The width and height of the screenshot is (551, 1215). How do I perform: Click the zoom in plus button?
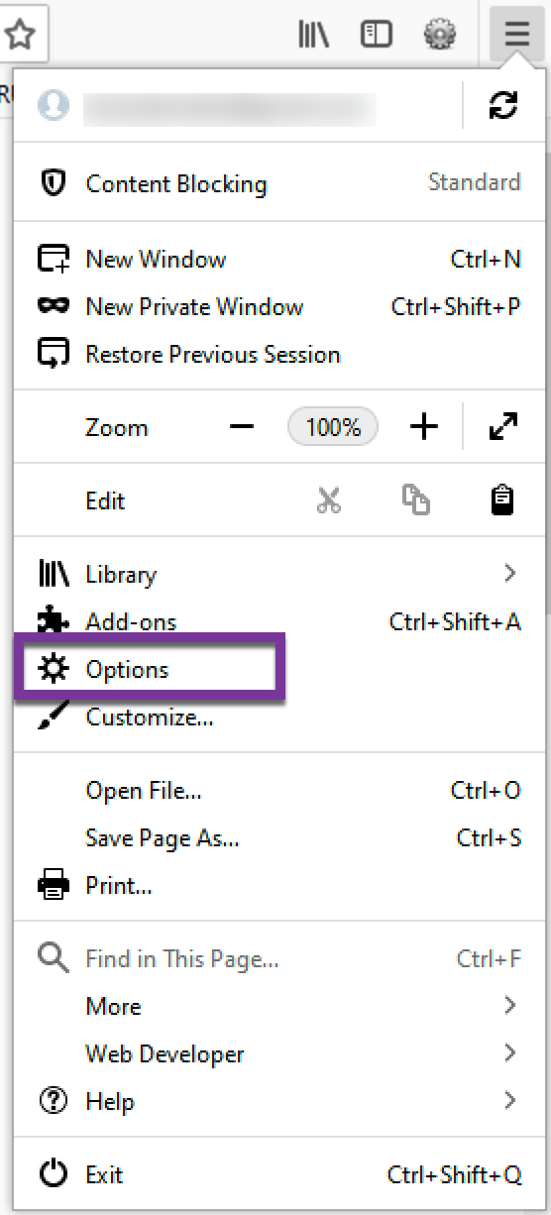(x=424, y=427)
